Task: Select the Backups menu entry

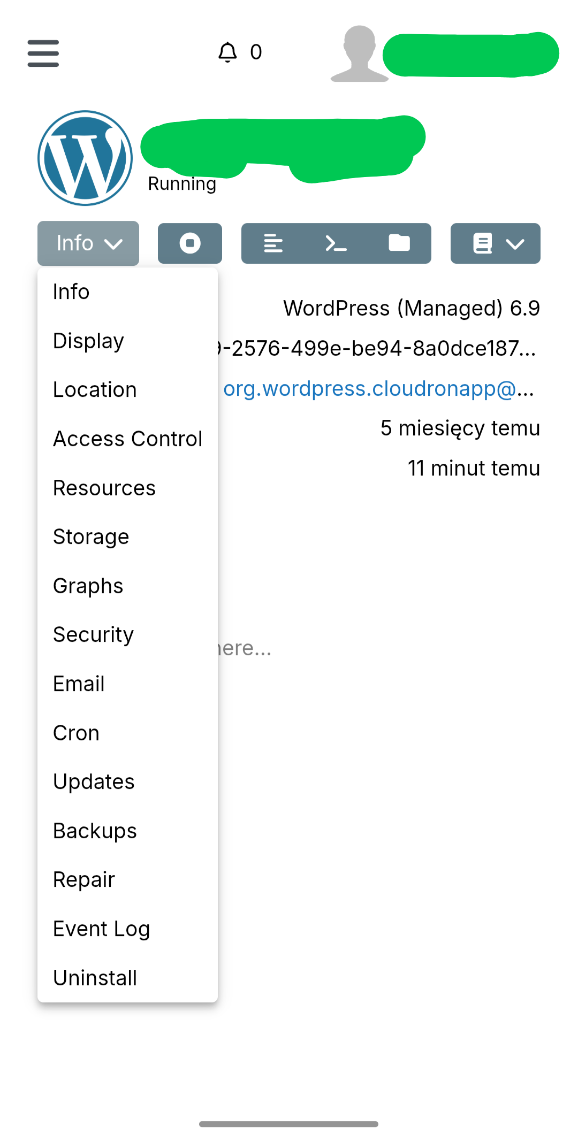Action: point(95,831)
